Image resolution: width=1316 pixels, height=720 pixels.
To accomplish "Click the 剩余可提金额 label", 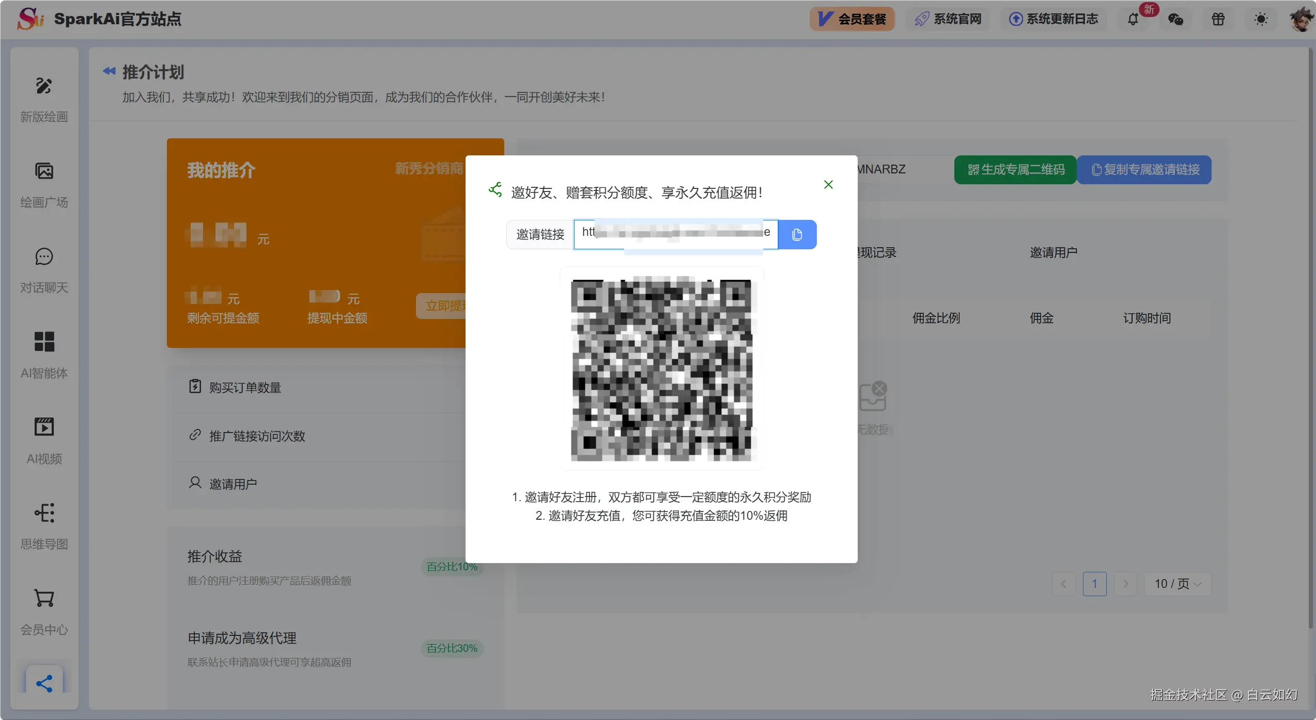I will click(x=223, y=318).
